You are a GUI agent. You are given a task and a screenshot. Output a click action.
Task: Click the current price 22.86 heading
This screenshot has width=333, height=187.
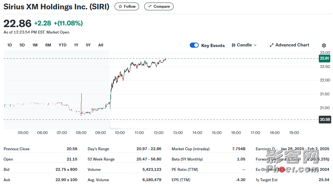[17, 23]
